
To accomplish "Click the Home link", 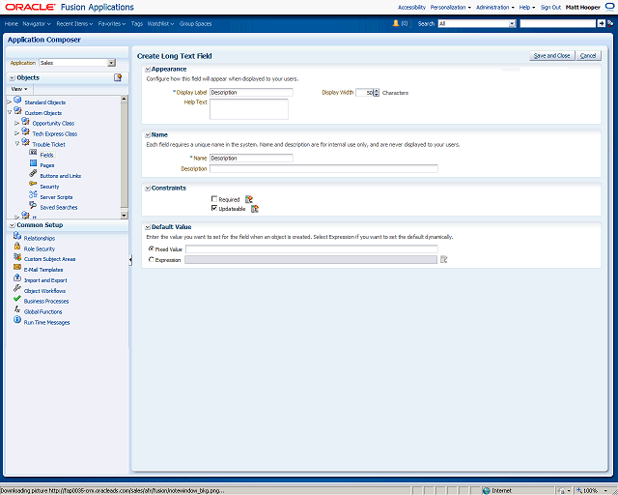I will click(11, 23).
